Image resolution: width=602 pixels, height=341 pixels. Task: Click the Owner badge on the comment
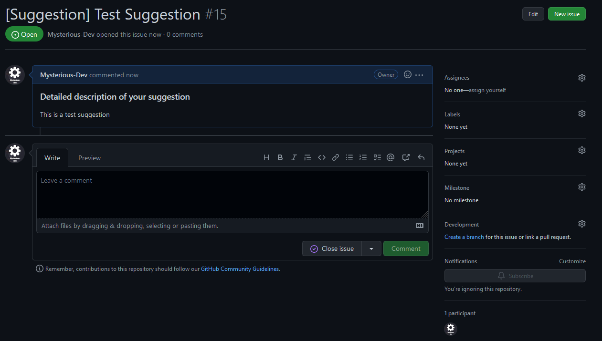pos(386,74)
